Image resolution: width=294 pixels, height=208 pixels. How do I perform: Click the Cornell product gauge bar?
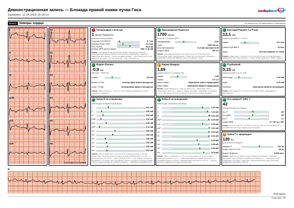click(x=186, y=42)
